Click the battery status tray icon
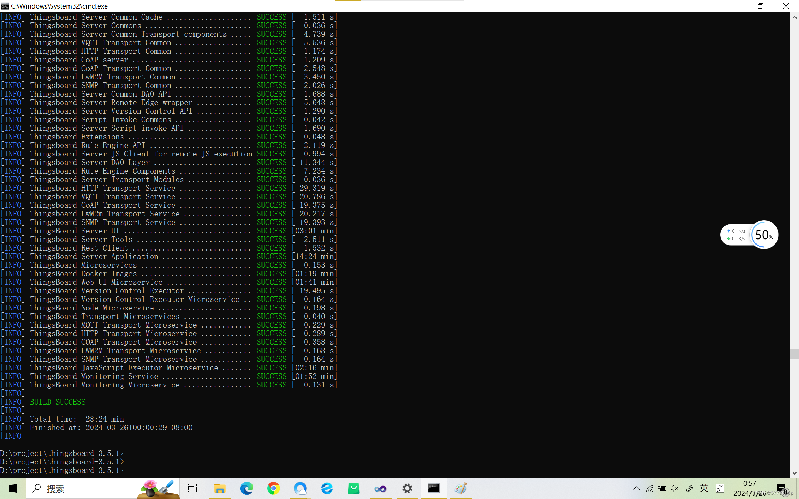The height and width of the screenshot is (499, 799). click(662, 488)
